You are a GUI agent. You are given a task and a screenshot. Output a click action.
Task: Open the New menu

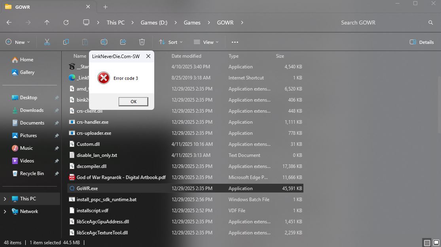(17, 42)
